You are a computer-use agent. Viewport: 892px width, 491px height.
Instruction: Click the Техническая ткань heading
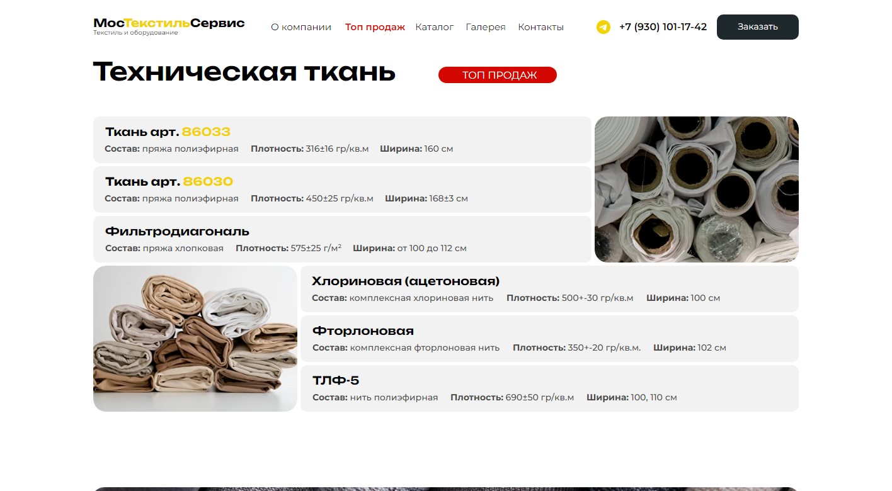click(x=244, y=72)
